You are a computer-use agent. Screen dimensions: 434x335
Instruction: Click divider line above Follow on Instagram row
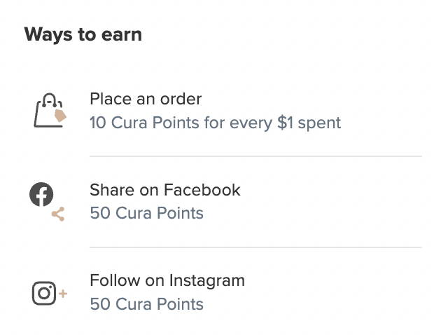[x=255, y=247]
